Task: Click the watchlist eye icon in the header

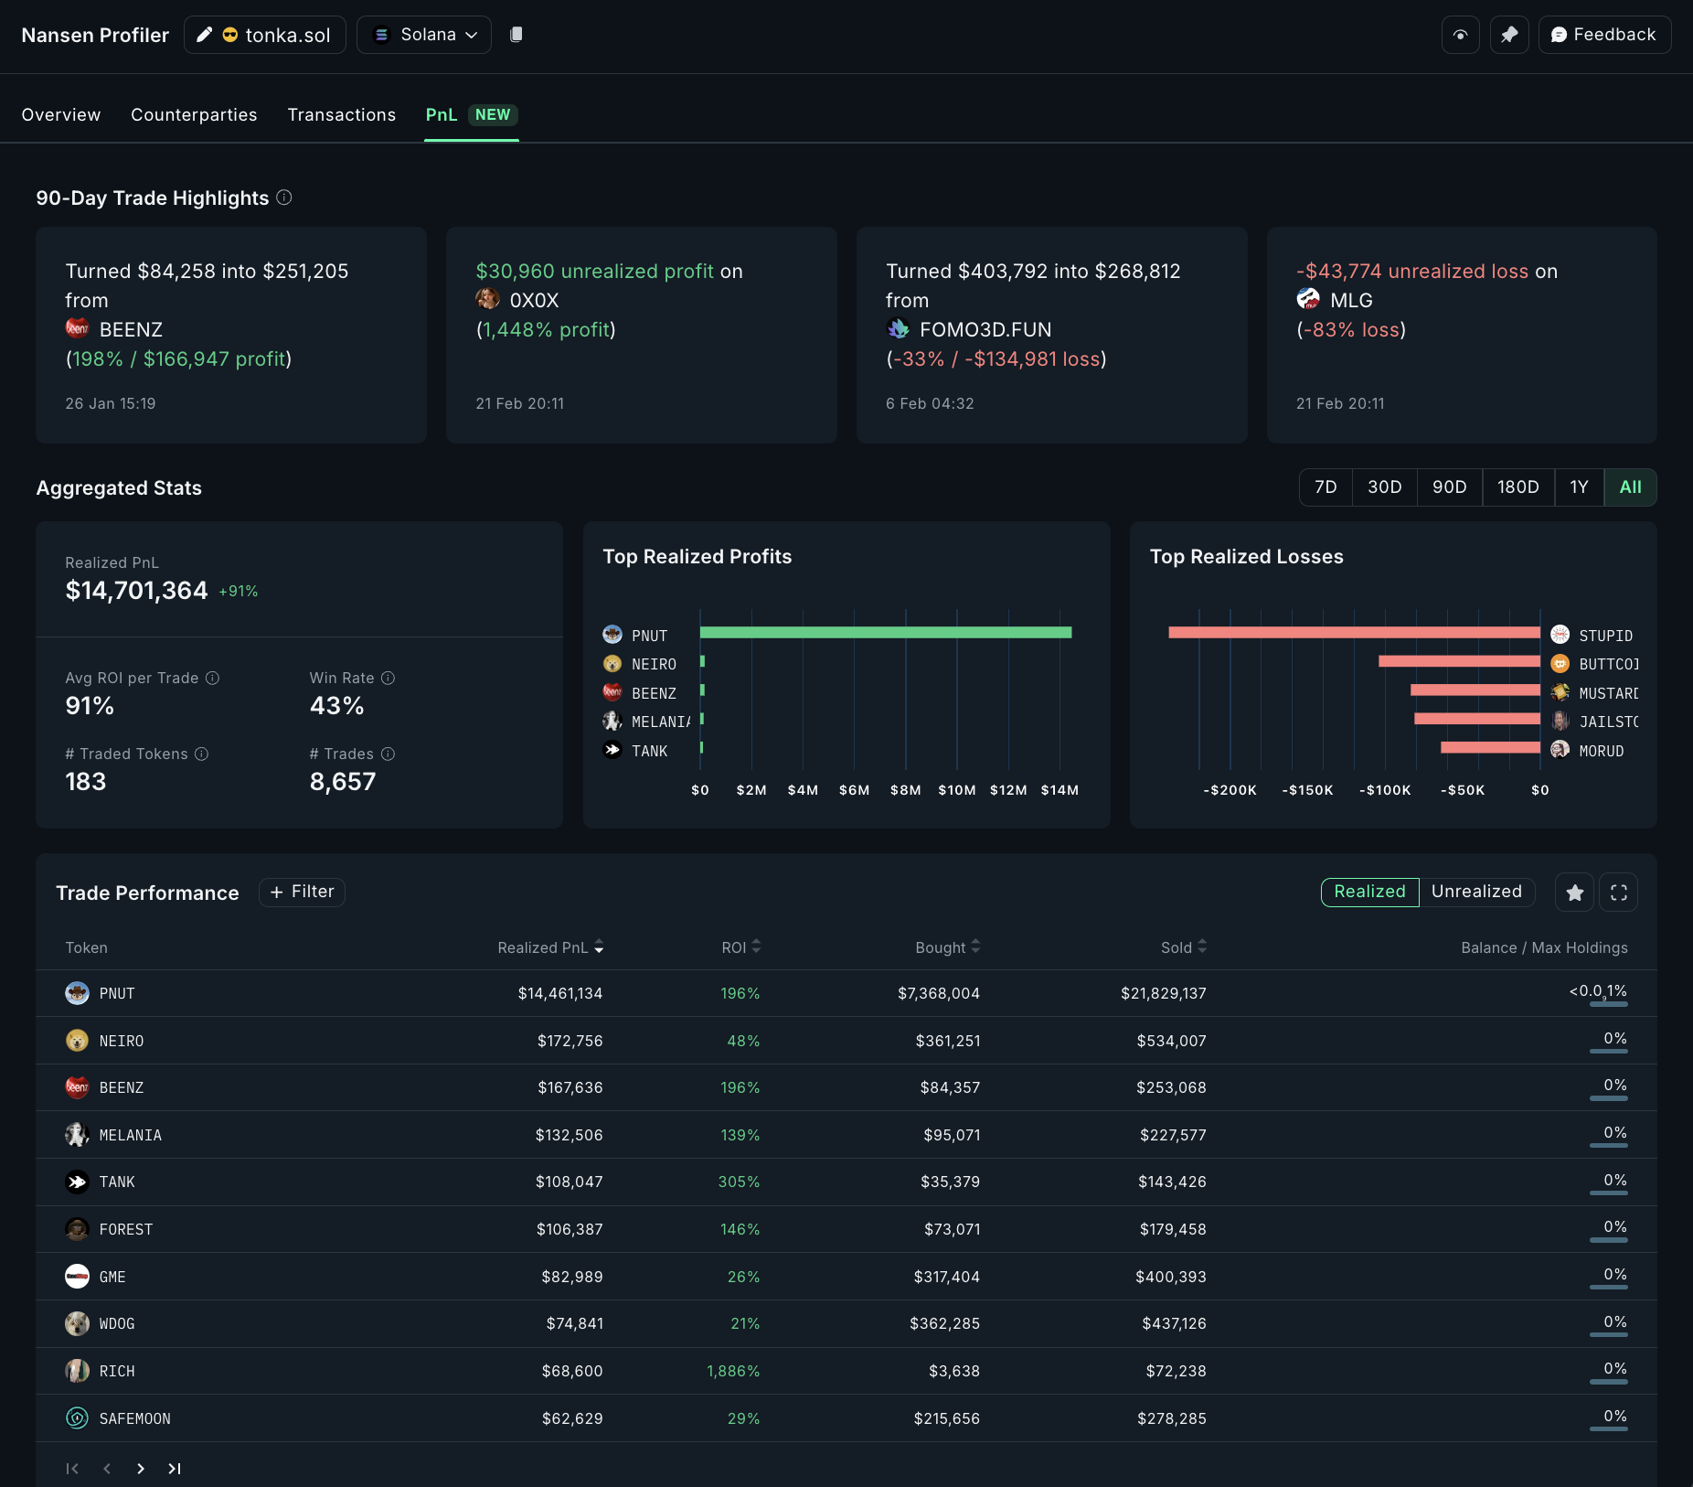Action: (1460, 35)
